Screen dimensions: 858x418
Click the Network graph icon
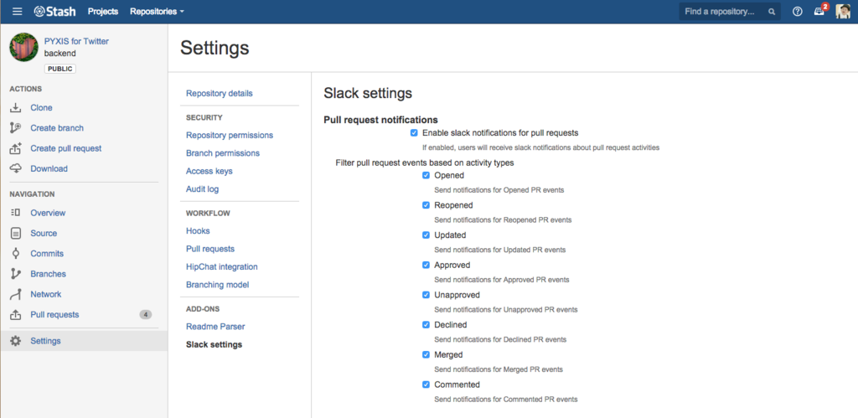16,294
